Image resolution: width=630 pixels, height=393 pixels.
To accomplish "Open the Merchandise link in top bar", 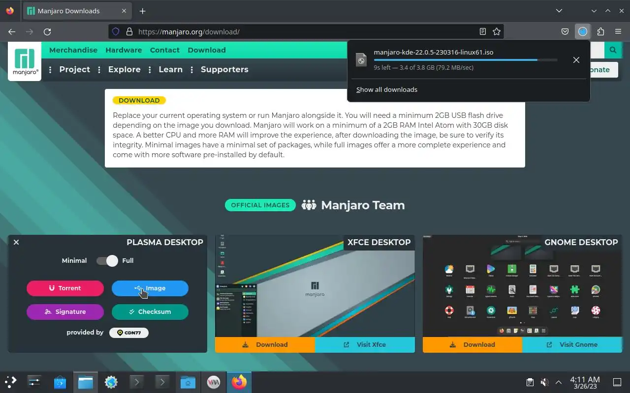I will 73,50.
